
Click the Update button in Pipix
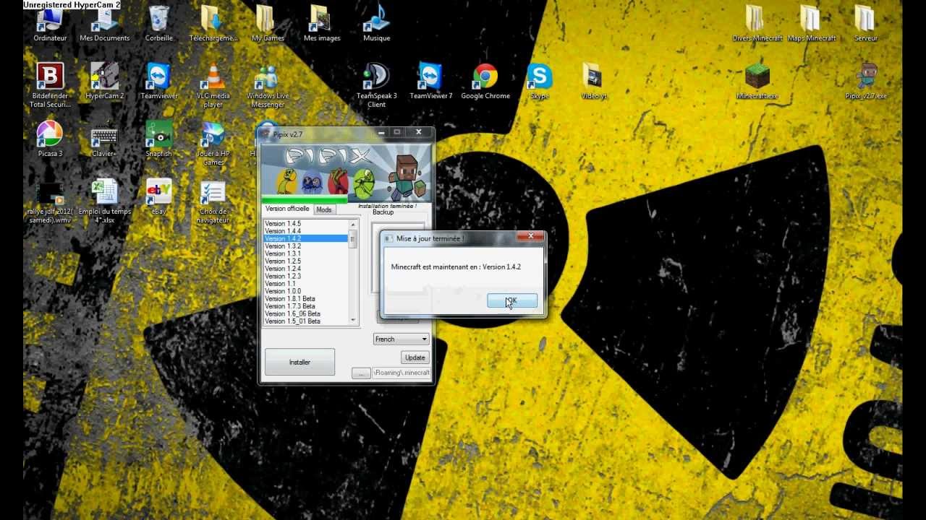(x=415, y=357)
